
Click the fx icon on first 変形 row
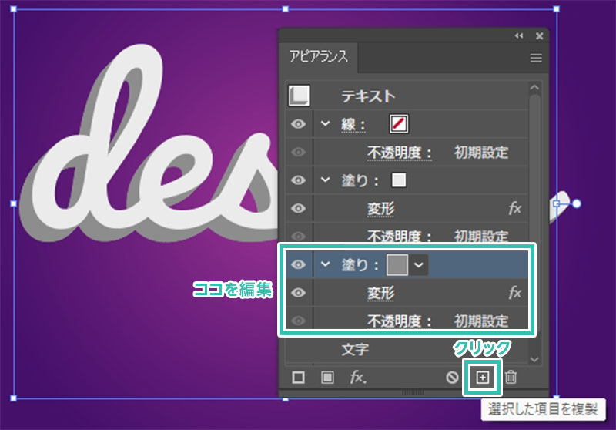(515, 208)
